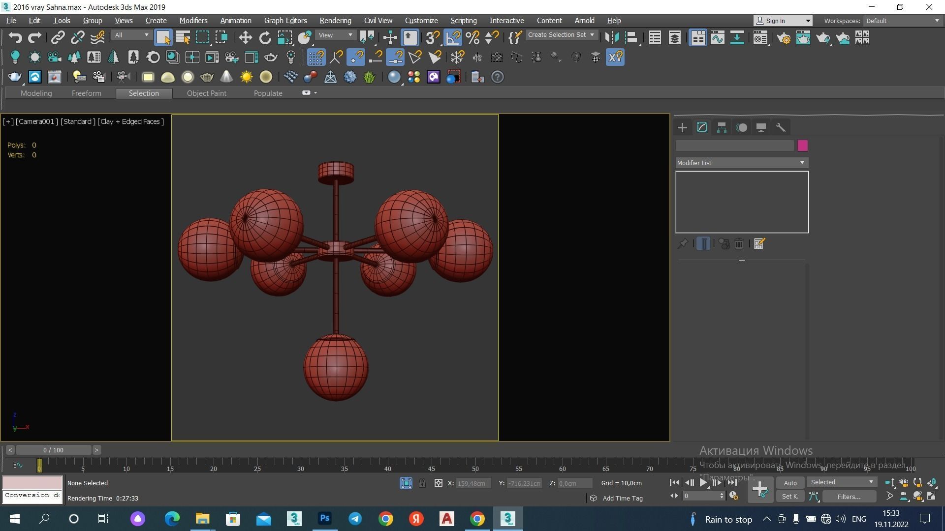Open the viewport plus menu label
Viewport: 945px width, 531px height.
[8, 121]
